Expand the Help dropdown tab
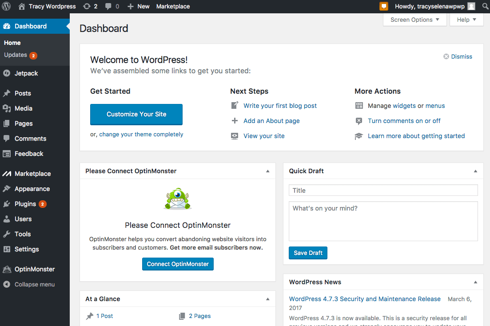The width and height of the screenshot is (490, 326). tap(466, 20)
